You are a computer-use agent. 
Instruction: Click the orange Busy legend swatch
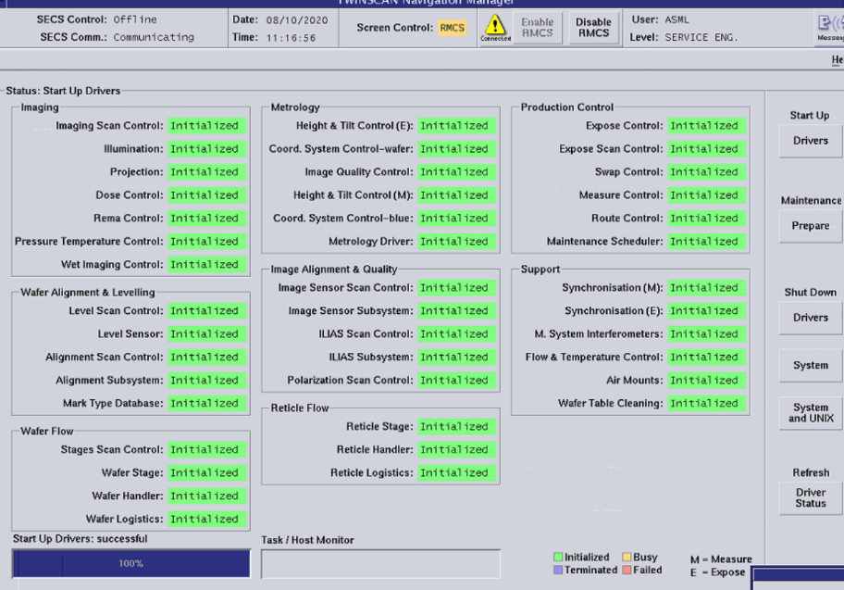pos(625,558)
